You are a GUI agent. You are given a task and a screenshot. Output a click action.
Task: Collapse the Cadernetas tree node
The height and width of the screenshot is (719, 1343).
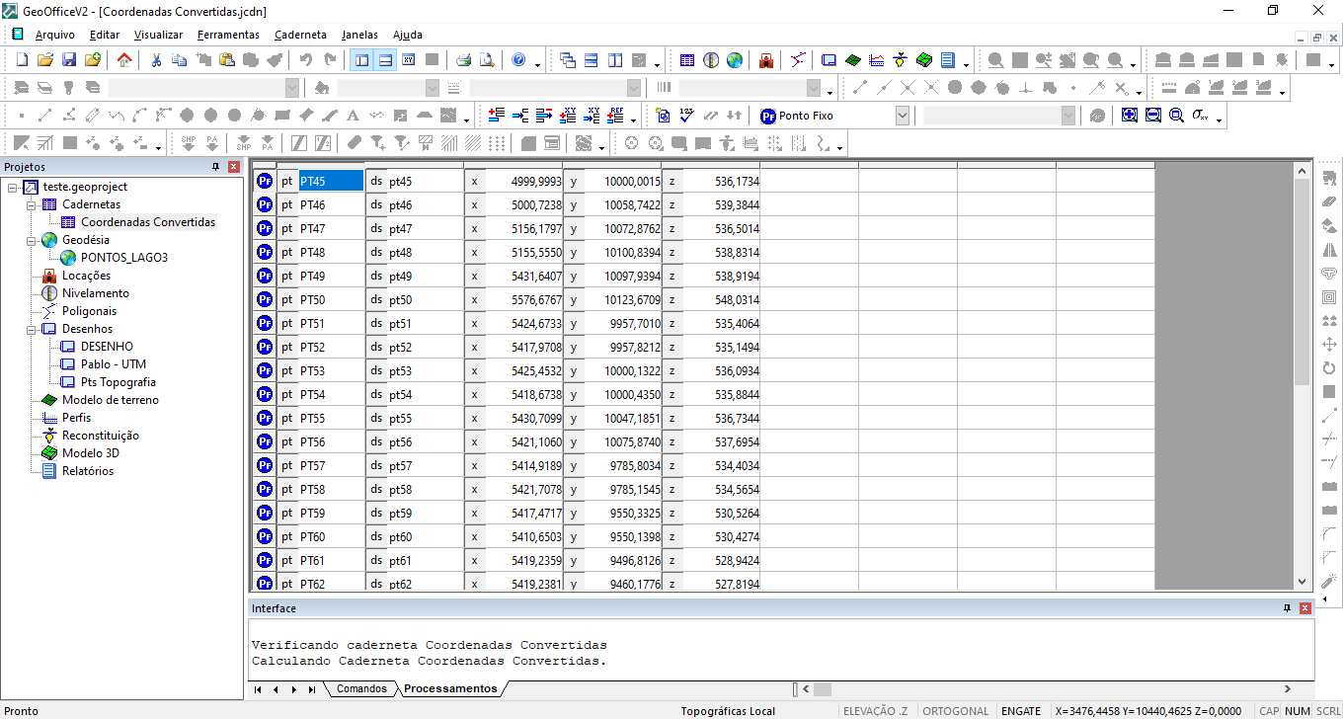[x=32, y=204]
